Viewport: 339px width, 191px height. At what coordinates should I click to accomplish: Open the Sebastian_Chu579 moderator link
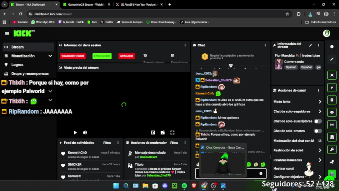(x=159, y=175)
